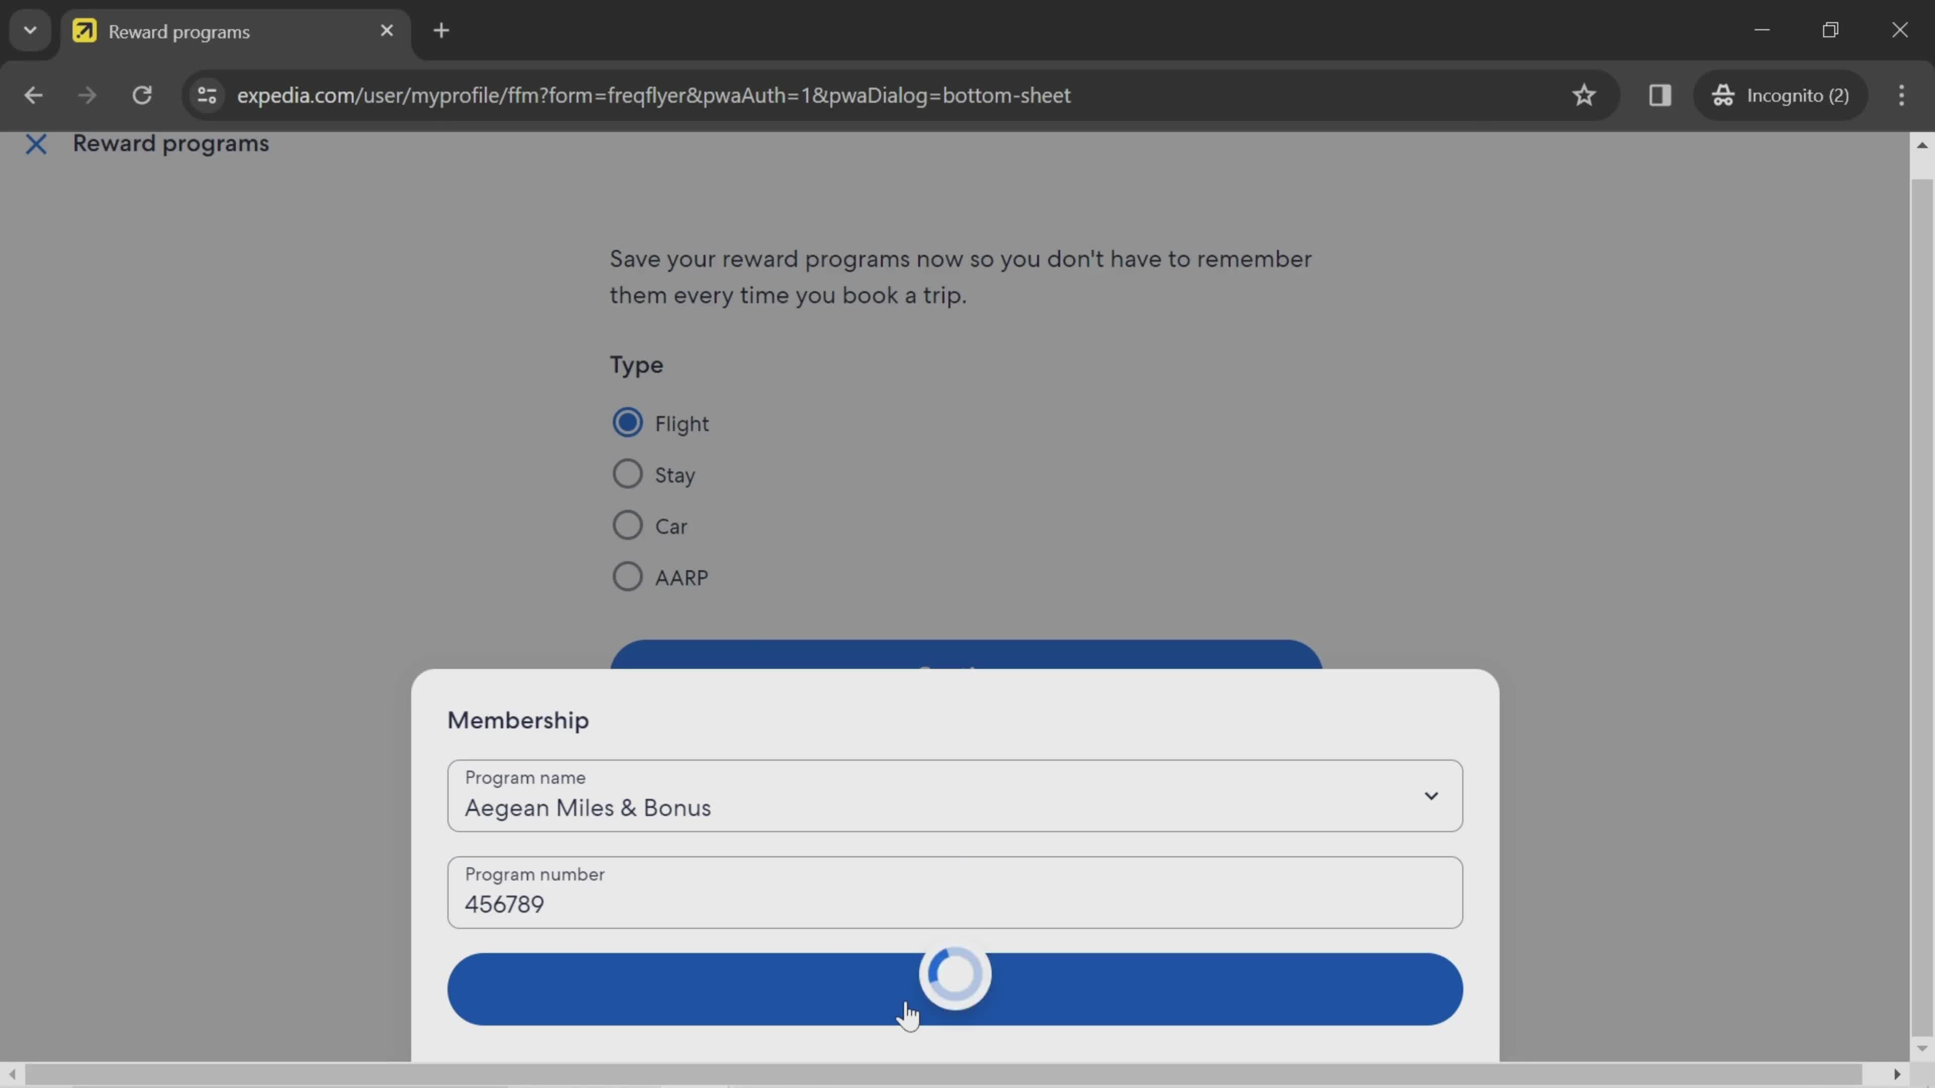Click the address bar URL
Screen dimensions: 1935x1088
click(x=654, y=95)
